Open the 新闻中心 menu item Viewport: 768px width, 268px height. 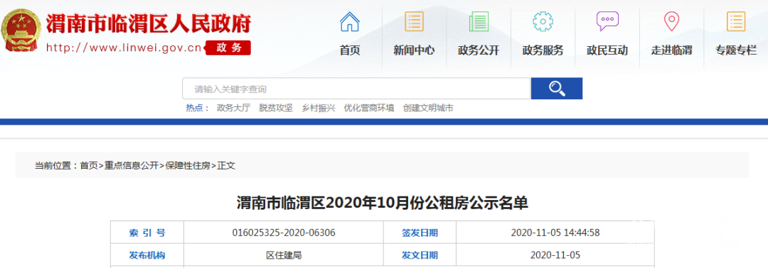pyautogui.click(x=414, y=50)
